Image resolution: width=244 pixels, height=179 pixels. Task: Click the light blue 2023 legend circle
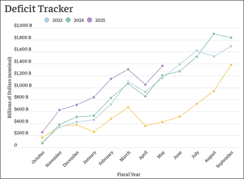tap(46, 20)
